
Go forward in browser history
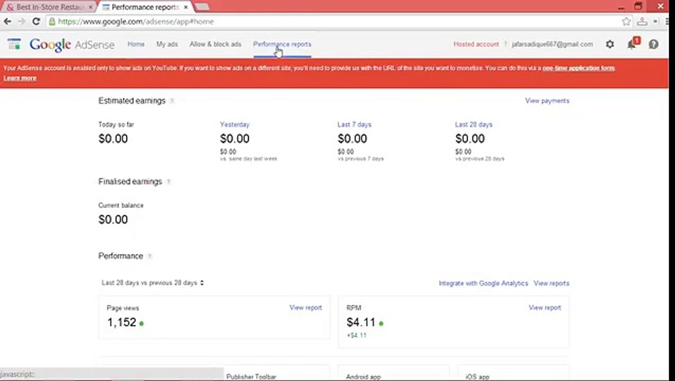pyautogui.click(x=21, y=22)
